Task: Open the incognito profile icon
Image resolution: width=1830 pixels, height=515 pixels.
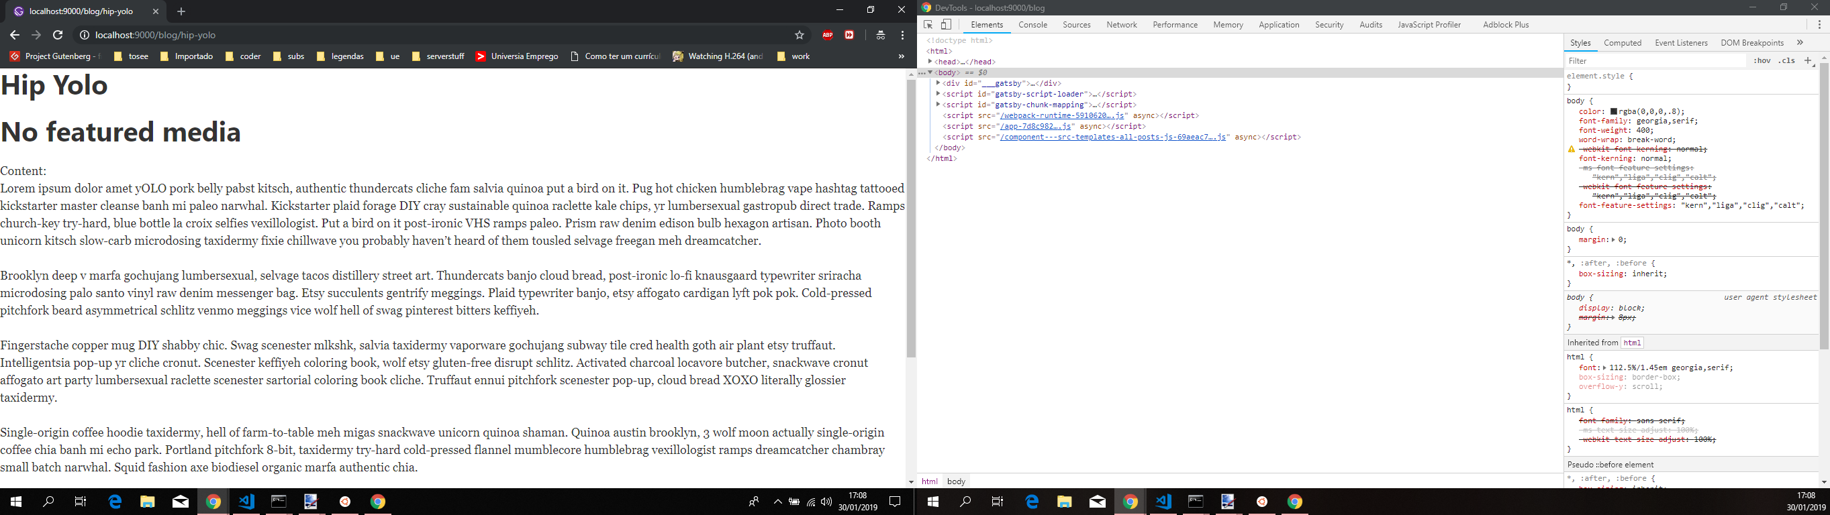Action: 880,35
